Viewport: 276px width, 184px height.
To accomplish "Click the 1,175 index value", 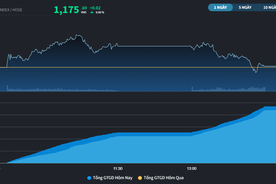I will pos(66,10).
